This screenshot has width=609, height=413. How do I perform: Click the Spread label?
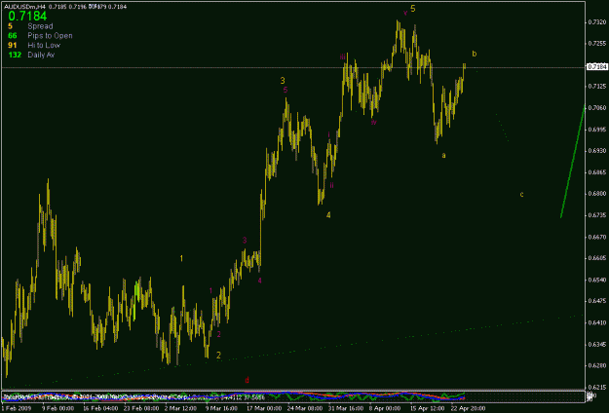point(40,26)
